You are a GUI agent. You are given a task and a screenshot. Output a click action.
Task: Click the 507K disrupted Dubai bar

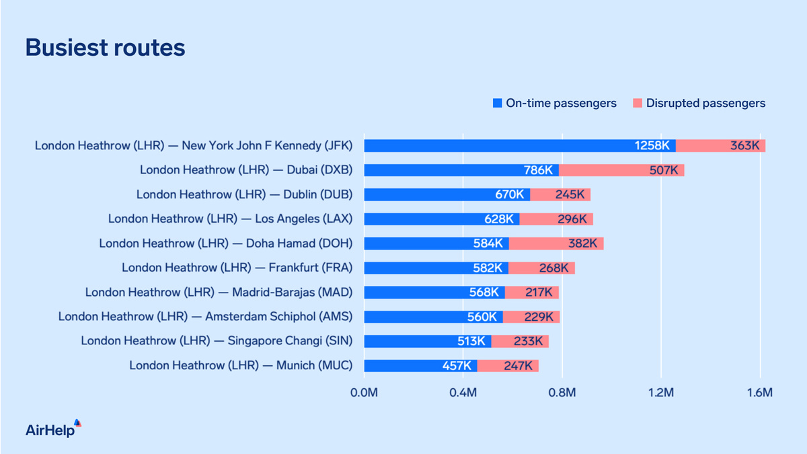[621, 170]
